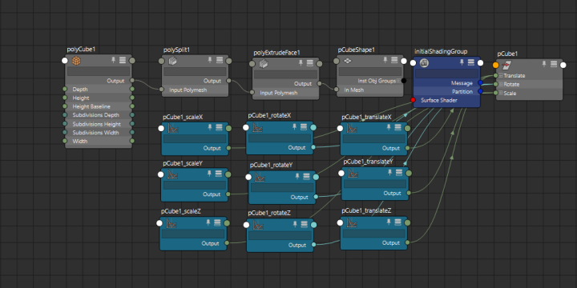This screenshot has height=288, width=577.
Task: Select the Height attribute on polyCube1
Action: click(99, 98)
